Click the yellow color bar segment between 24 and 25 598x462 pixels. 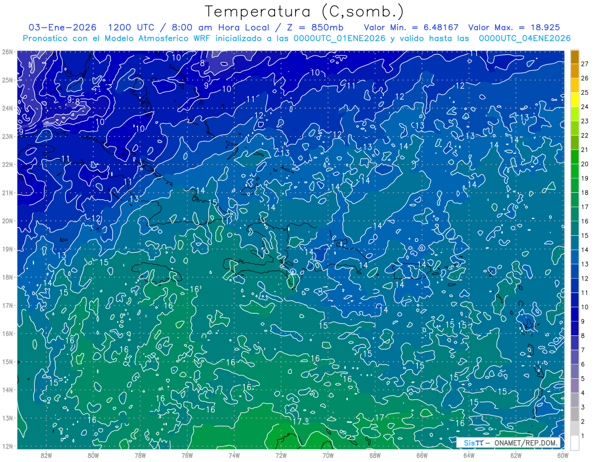click(575, 100)
